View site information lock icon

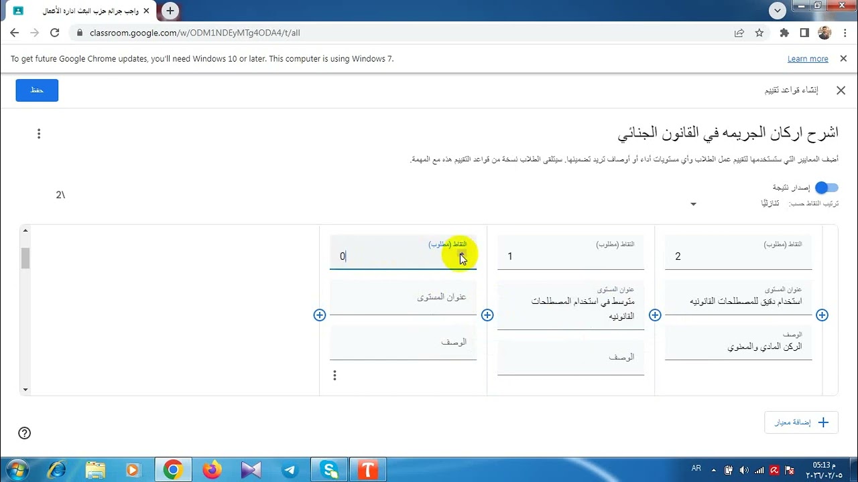[79, 32]
